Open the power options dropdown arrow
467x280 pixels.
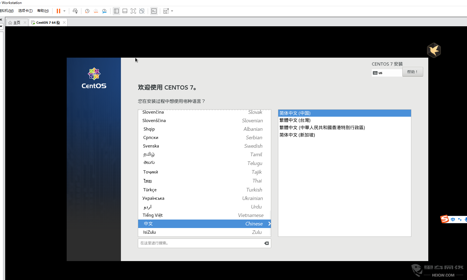click(64, 11)
